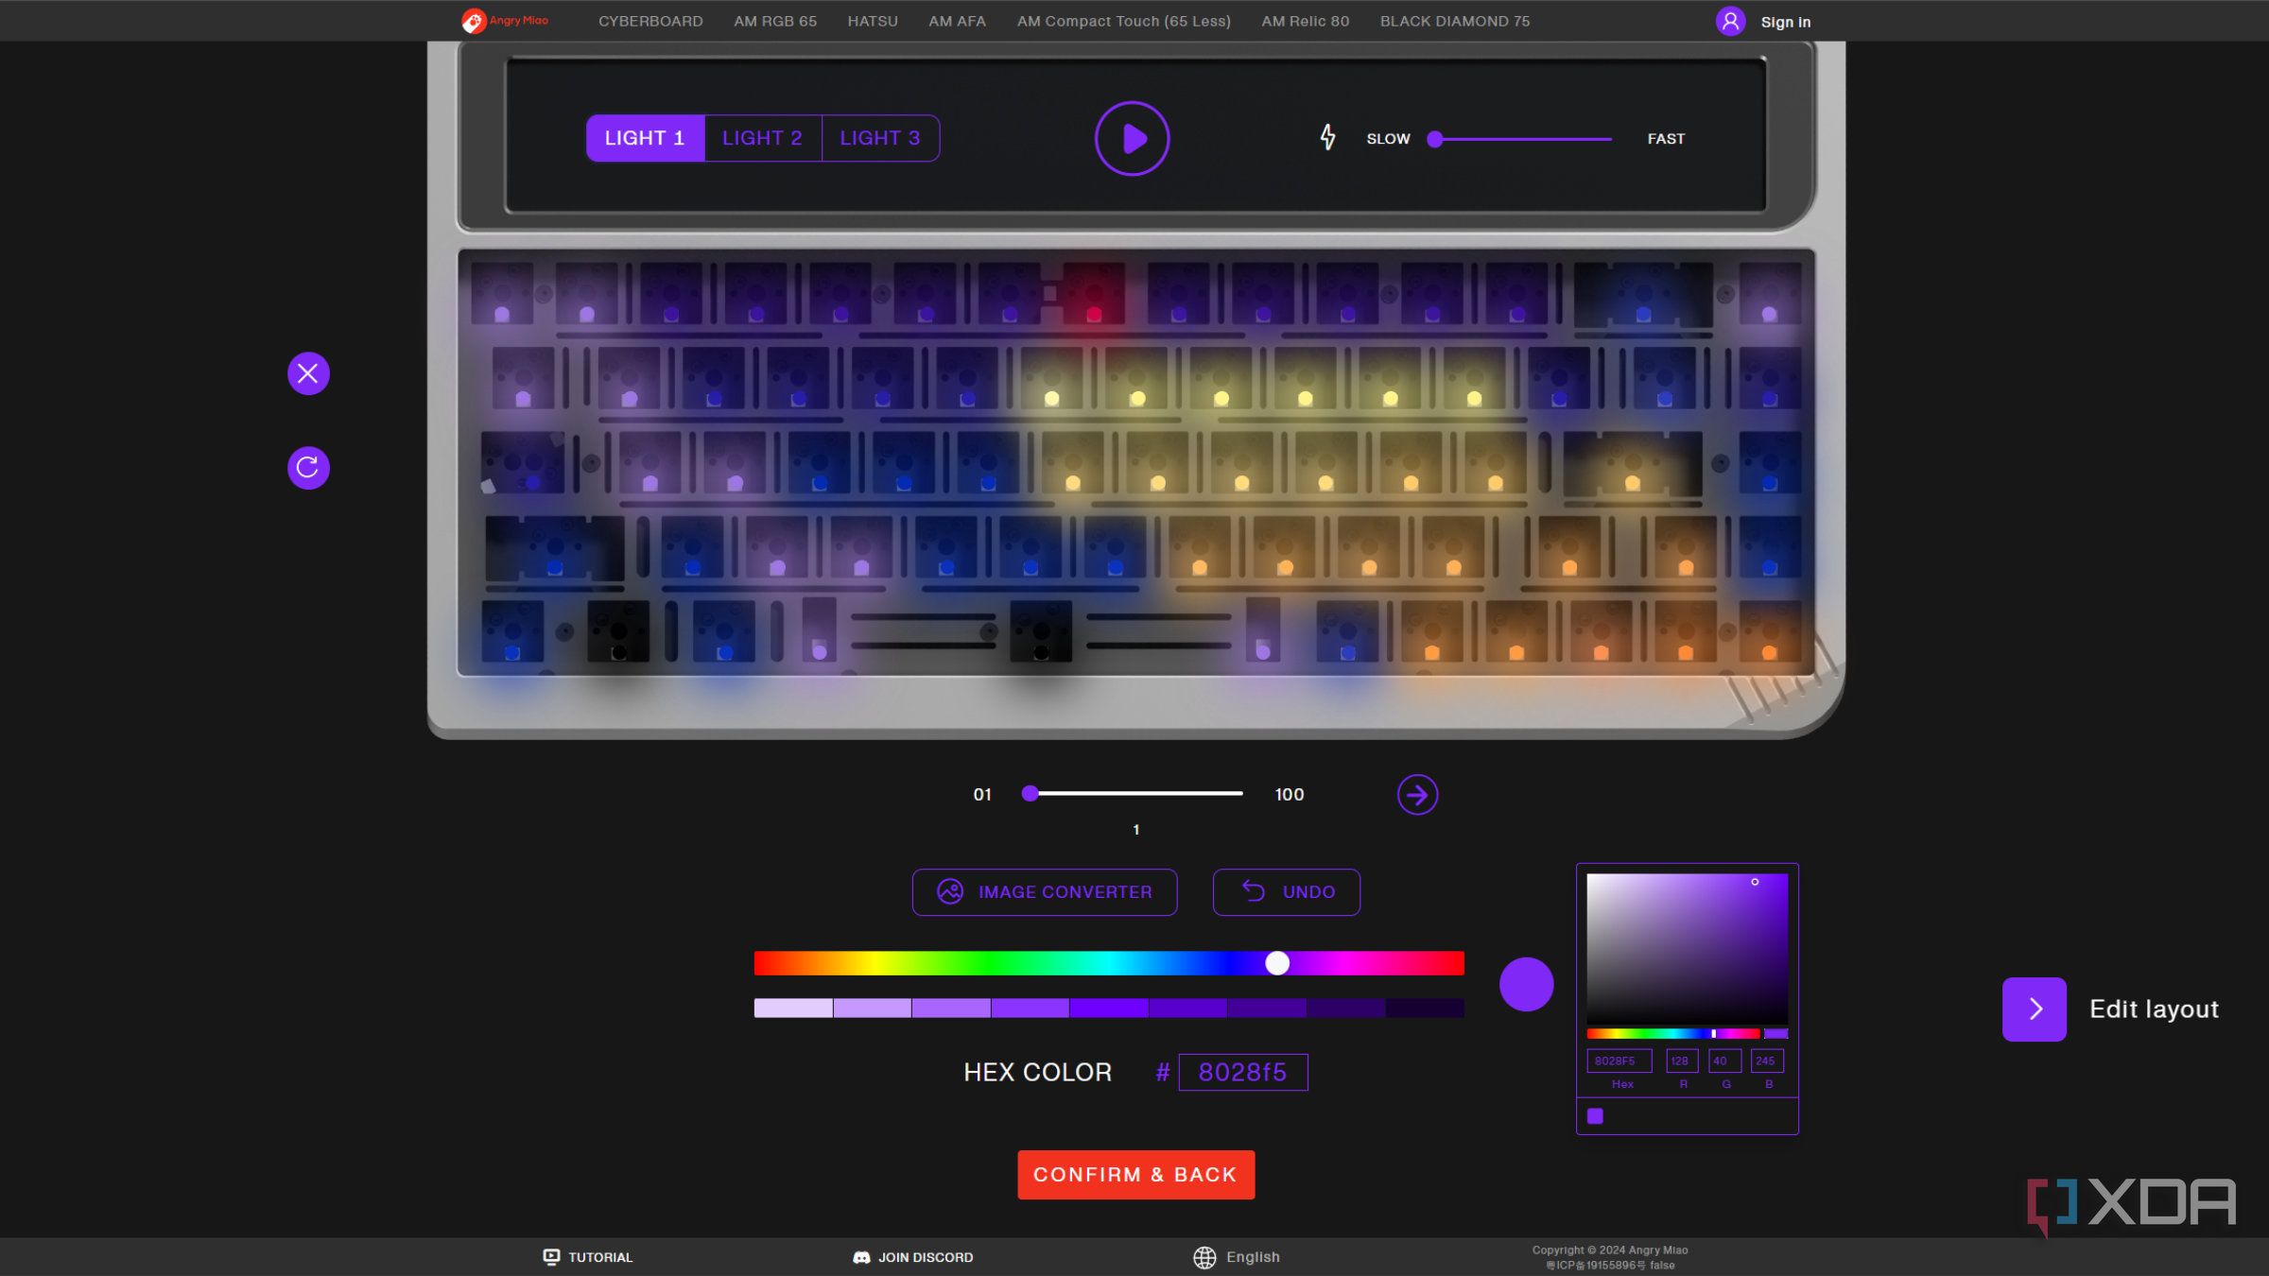The height and width of the screenshot is (1276, 2269).
Task: Select LIGHT 1 tab
Action: (645, 138)
